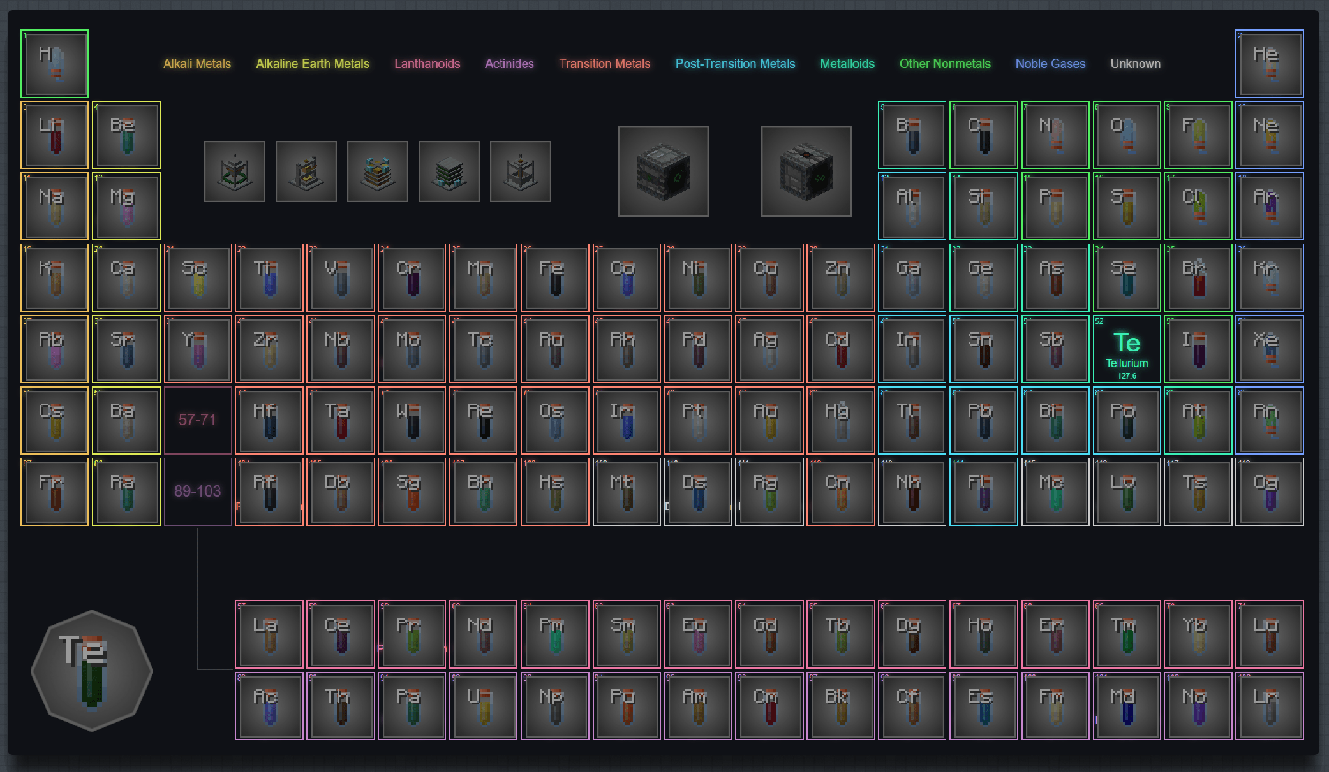Click the large Te vial preview badge
This screenshot has height=772, width=1329.
click(x=92, y=671)
